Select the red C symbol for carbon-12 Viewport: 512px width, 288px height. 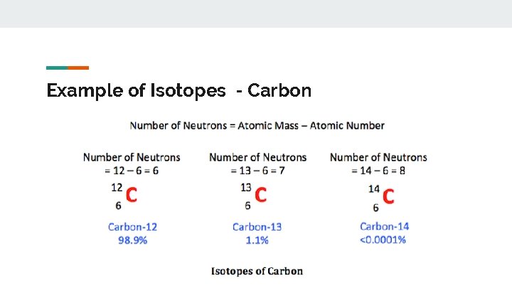[x=132, y=196]
